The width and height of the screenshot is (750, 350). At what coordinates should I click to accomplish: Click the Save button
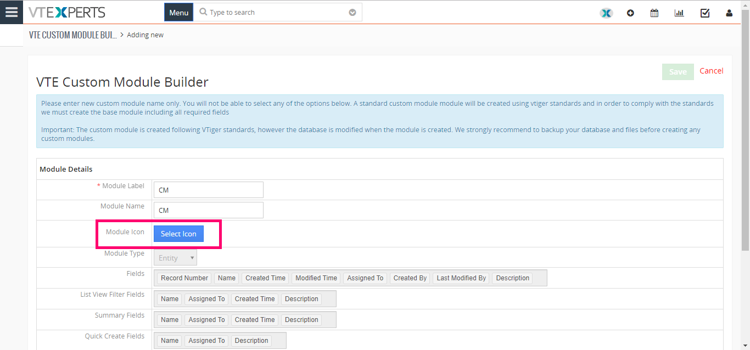678,72
